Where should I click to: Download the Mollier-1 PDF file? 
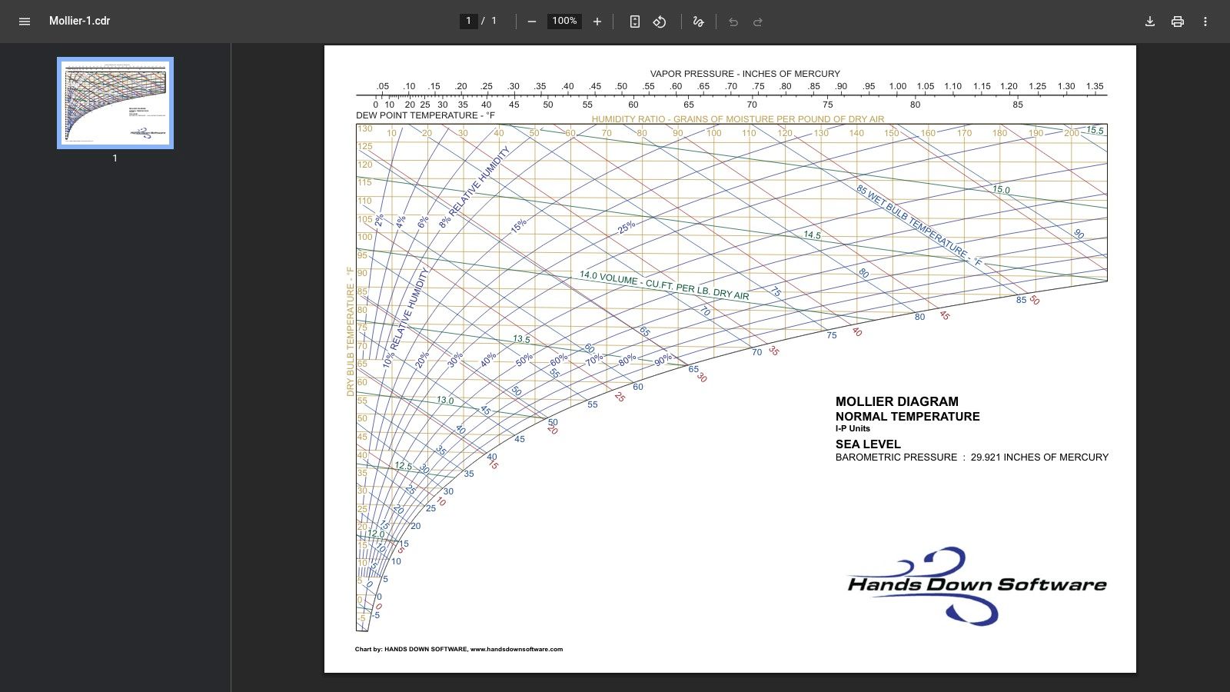pyautogui.click(x=1150, y=22)
